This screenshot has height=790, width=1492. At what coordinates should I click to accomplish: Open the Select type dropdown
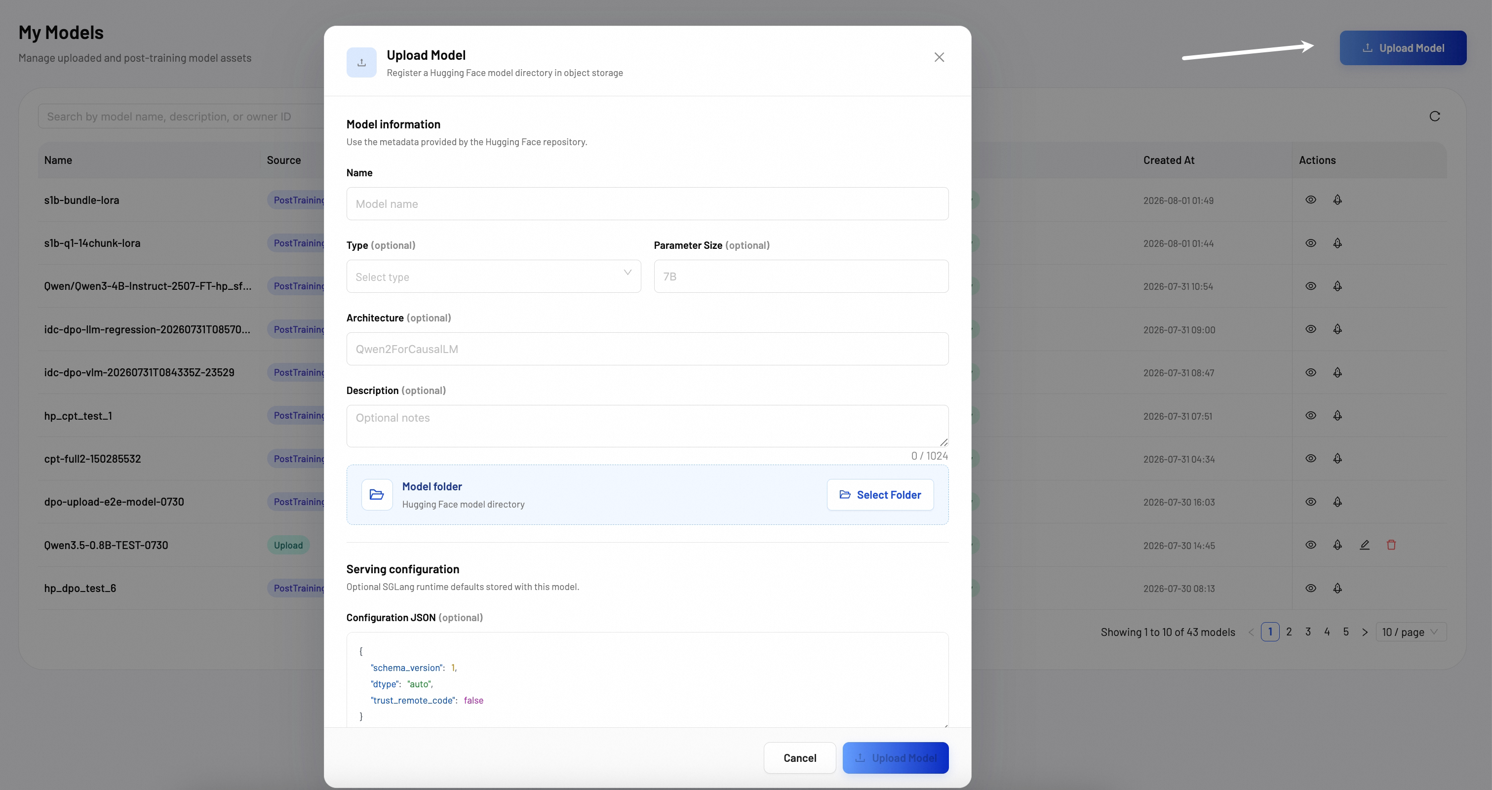click(x=494, y=276)
